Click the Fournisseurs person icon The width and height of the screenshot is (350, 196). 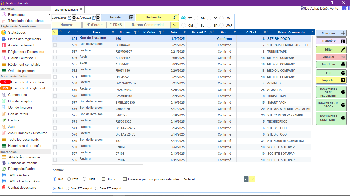click(x=4, y=15)
